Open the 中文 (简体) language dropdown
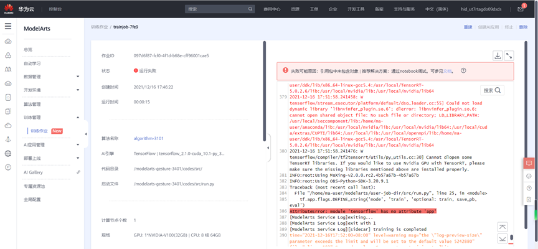Viewport: 538px width, 249px height. (437, 9)
